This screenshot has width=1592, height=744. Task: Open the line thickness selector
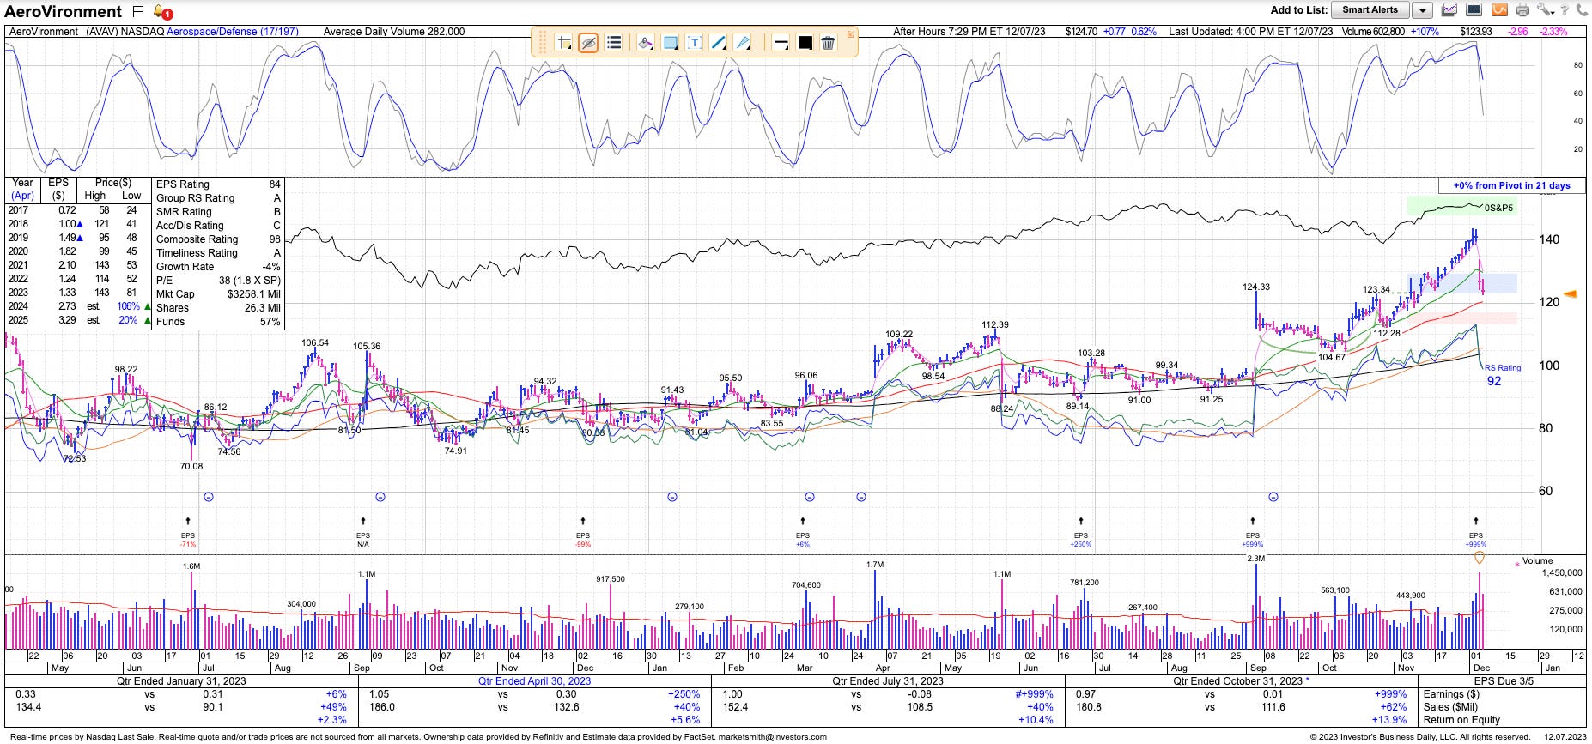[x=781, y=42]
